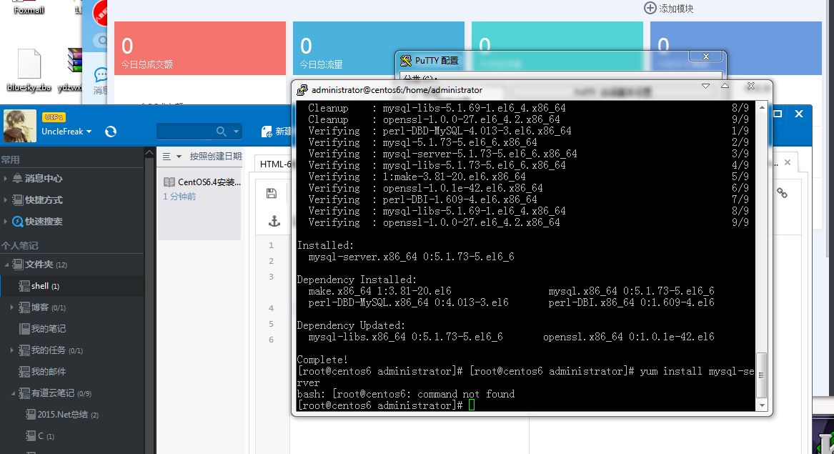Image resolution: width=834 pixels, height=454 pixels.
Task: Click the save icon in the note editor
Action: 274,193
